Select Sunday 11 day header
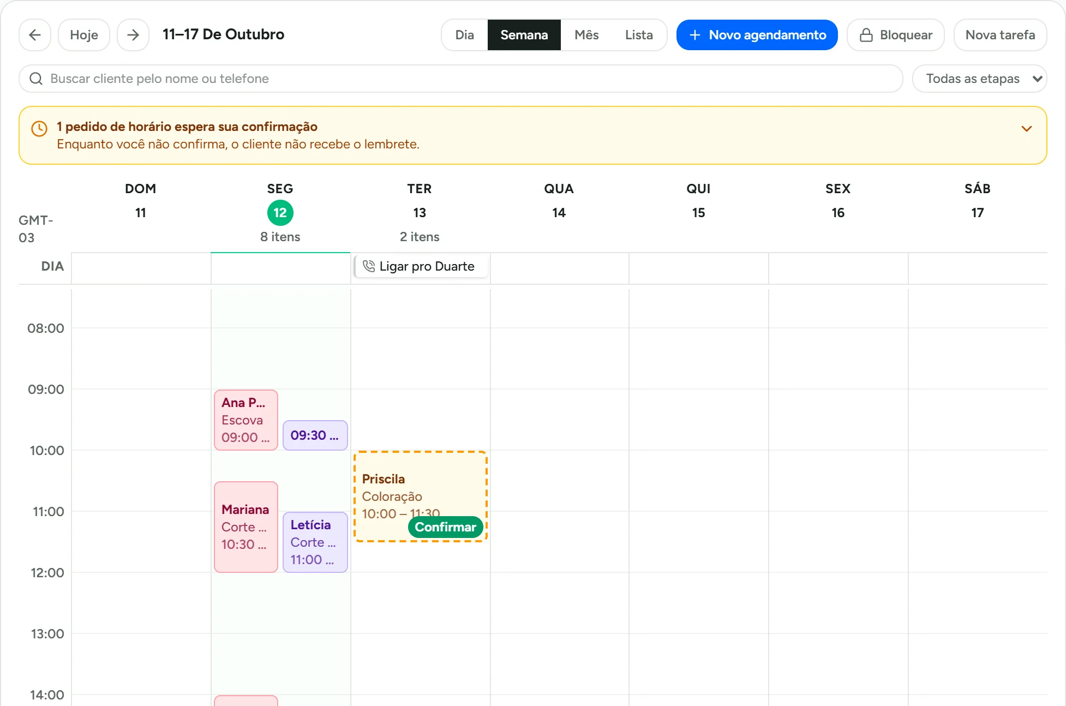 click(x=141, y=213)
